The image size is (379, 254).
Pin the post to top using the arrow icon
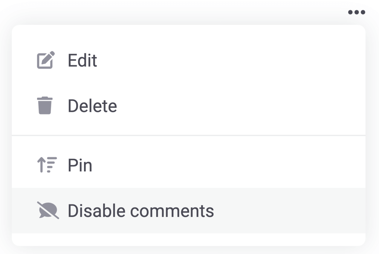[x=47, y=165]
